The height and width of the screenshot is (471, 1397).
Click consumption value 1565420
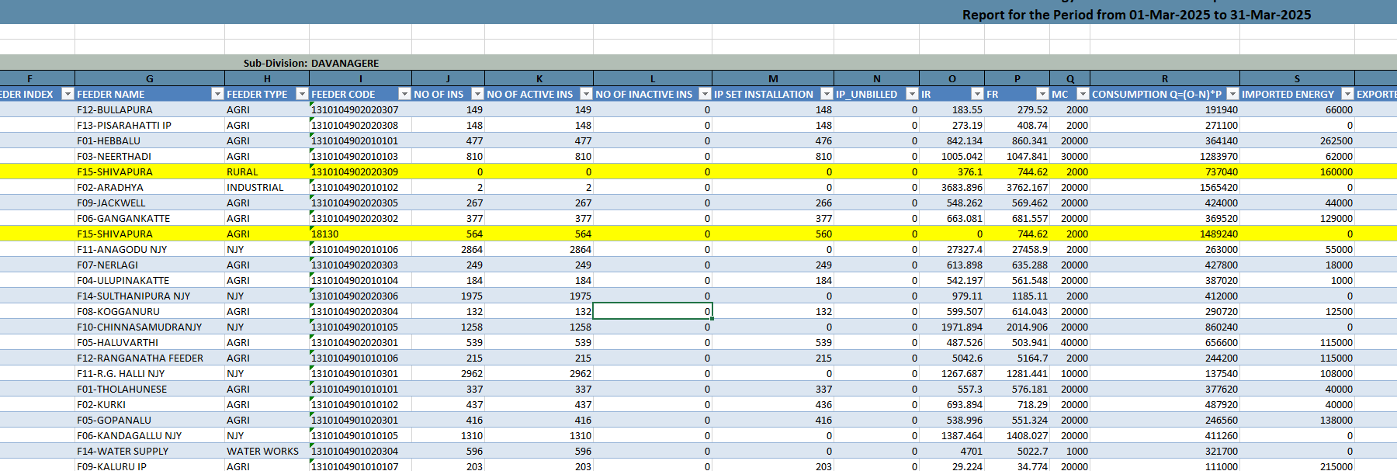[x=1165, y=187]
